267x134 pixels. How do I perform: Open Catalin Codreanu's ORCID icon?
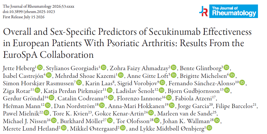tap(111, 98)
